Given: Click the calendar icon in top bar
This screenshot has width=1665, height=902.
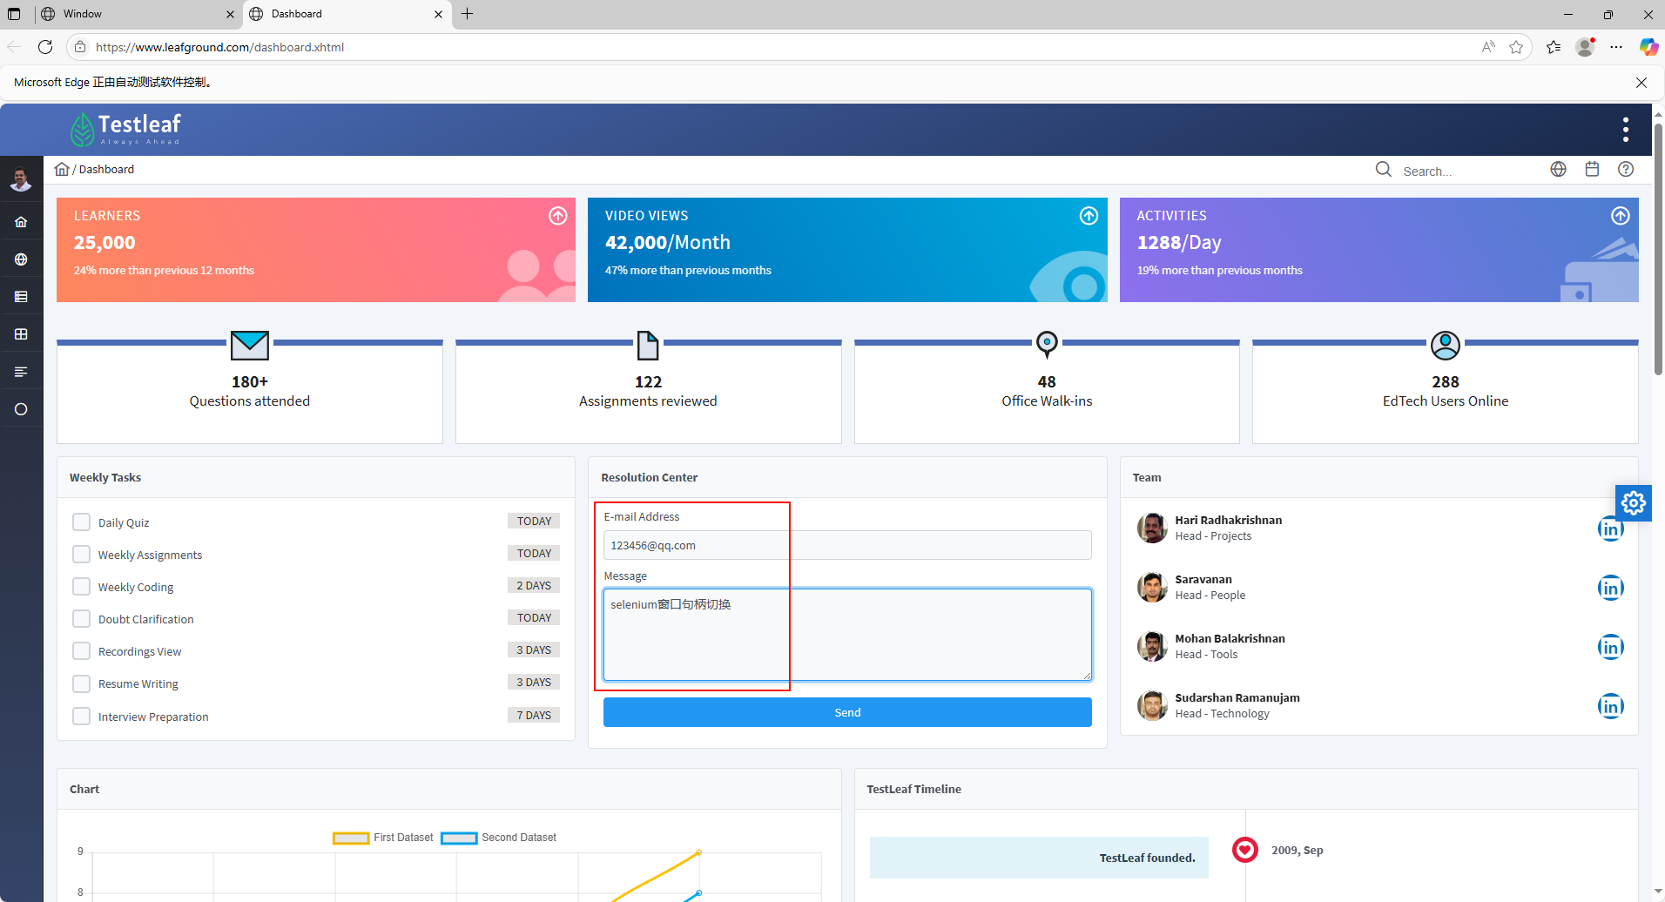Looking at the screenshot, I should tap(1592, 169).
